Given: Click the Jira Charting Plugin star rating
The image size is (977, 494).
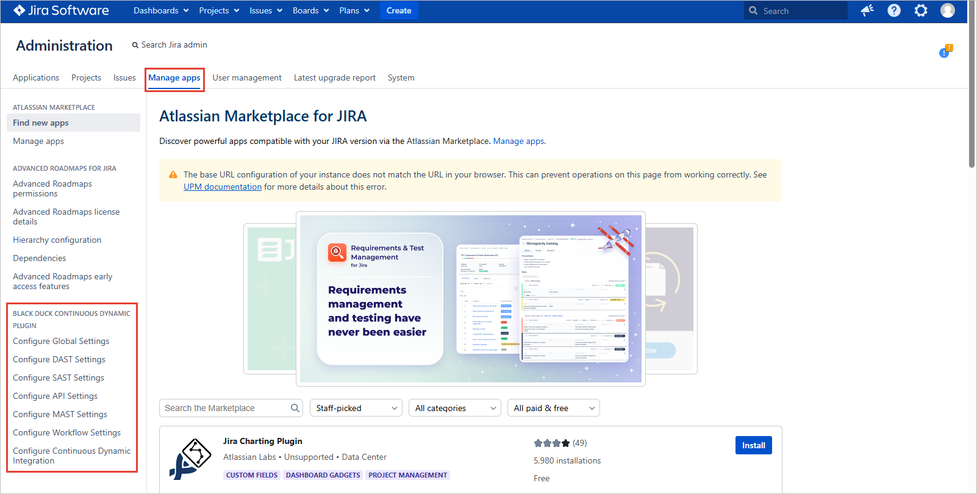Looking at the screenshot, I should tap(551, 443).
